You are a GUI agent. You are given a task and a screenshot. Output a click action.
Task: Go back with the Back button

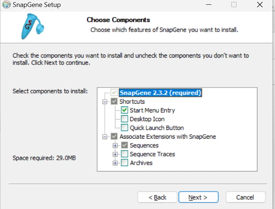click(x=157, y=197)
